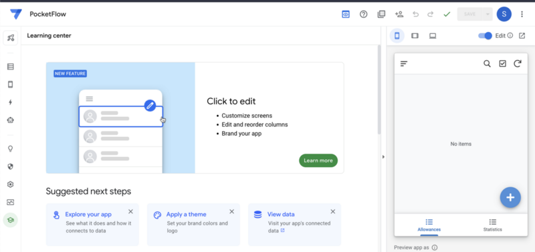
Task: Click the redo arrow icon
Action: point(431,14)
